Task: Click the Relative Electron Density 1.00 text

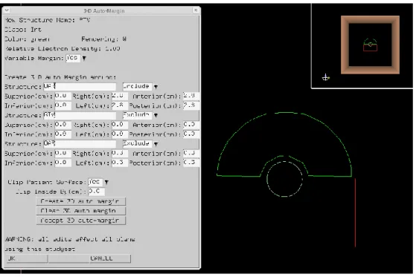Action: coord(63,49)
